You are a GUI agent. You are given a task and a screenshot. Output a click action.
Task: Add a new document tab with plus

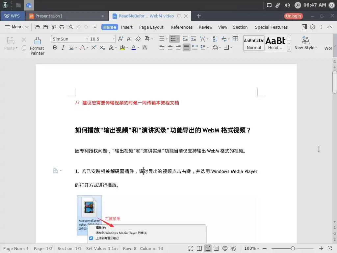coord(198,16)
